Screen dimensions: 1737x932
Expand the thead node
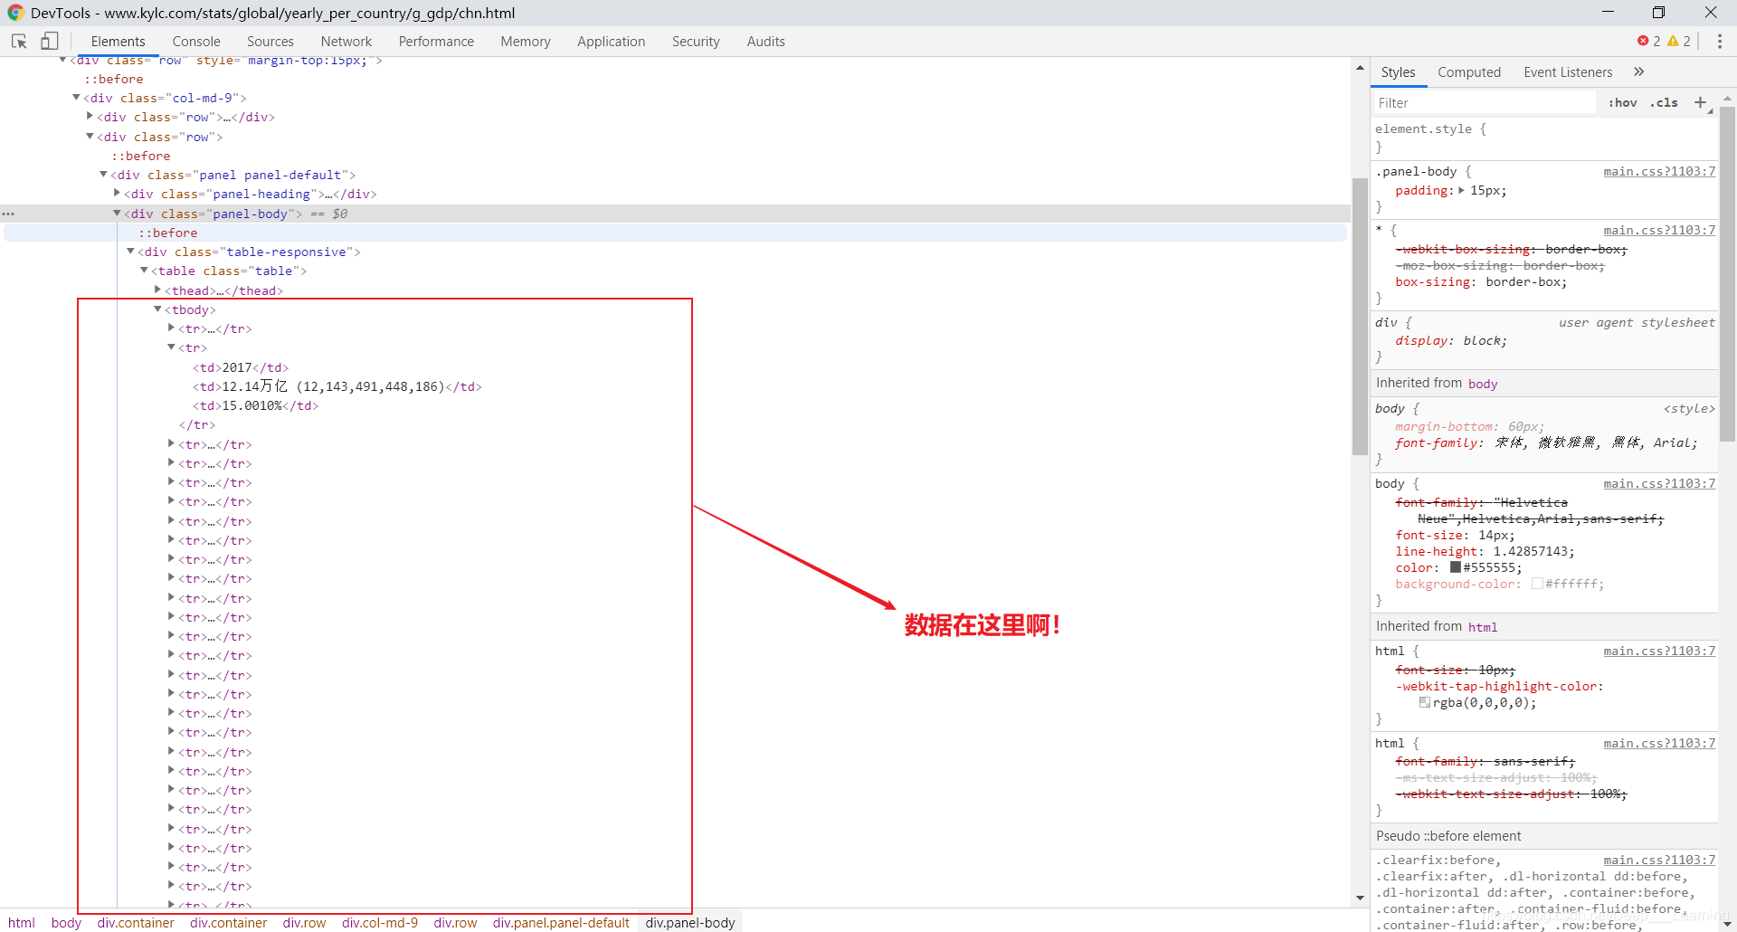point(157,290)
